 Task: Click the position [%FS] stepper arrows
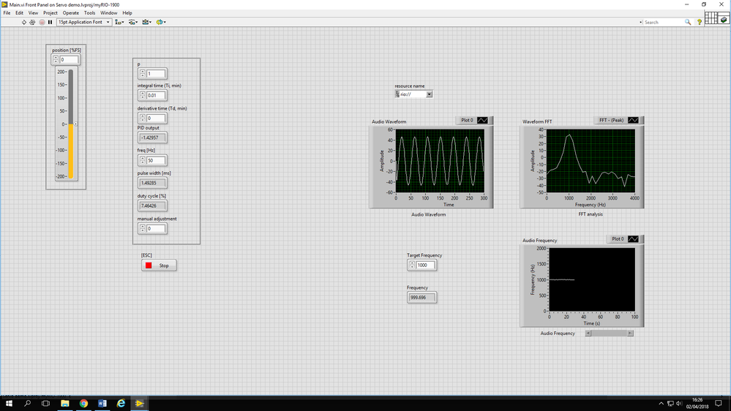point(56,60)
